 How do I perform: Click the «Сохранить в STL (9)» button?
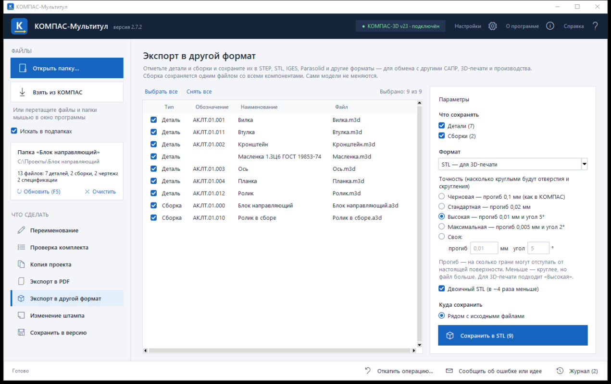tap(513, 336)
